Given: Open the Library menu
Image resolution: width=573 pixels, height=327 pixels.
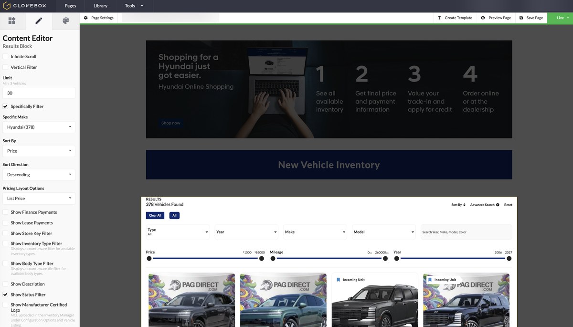Looking at the screenshot, I should (100, 6).
